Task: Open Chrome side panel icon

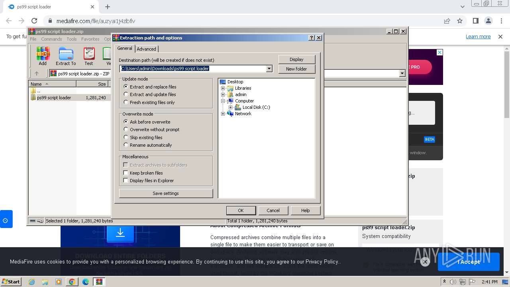Action: click(475, 21)
